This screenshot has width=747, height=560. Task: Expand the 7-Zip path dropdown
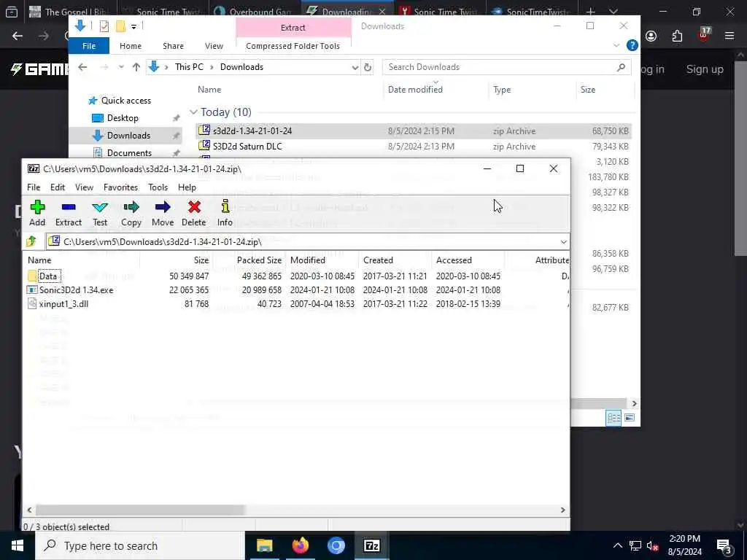coord(564,242)
